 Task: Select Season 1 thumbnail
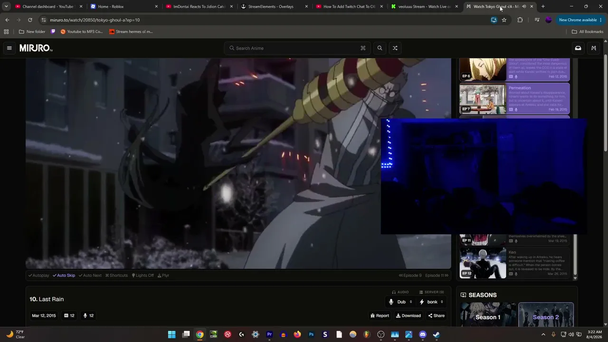(488, 314)
